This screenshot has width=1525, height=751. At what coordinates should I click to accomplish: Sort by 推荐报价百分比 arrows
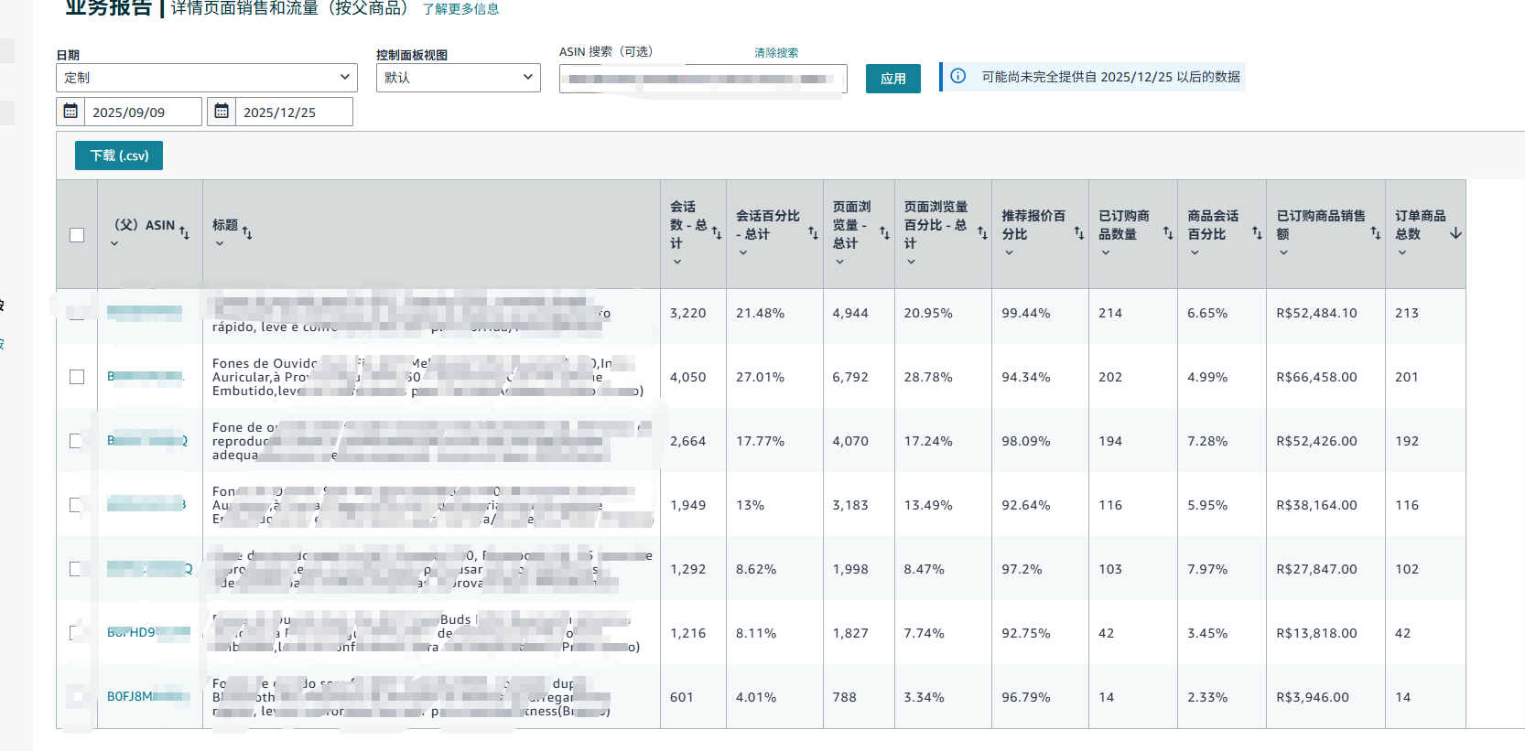pyautogui.click(x=1078, y=234)
